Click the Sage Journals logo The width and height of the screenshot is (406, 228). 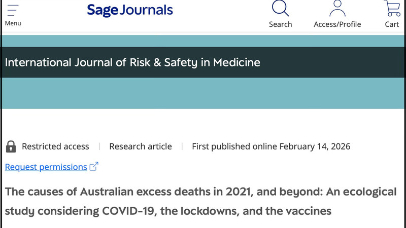click(x=130, y=10)
